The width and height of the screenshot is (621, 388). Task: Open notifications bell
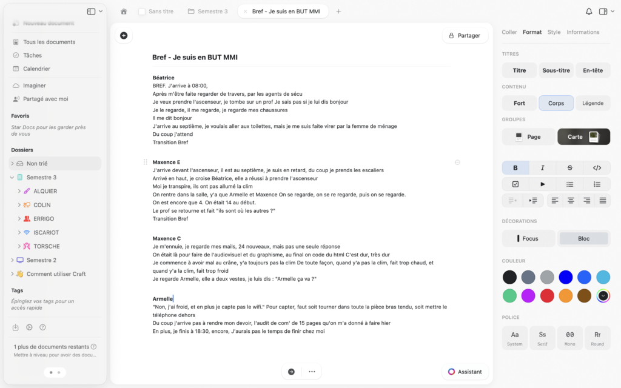[x=589, y=12]
